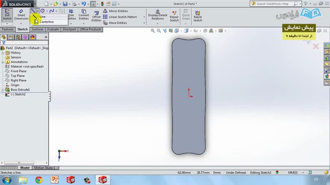The height and width of the screenshot is (185, 330).
Task: Click the Print icon
Action: coord(74,4)
